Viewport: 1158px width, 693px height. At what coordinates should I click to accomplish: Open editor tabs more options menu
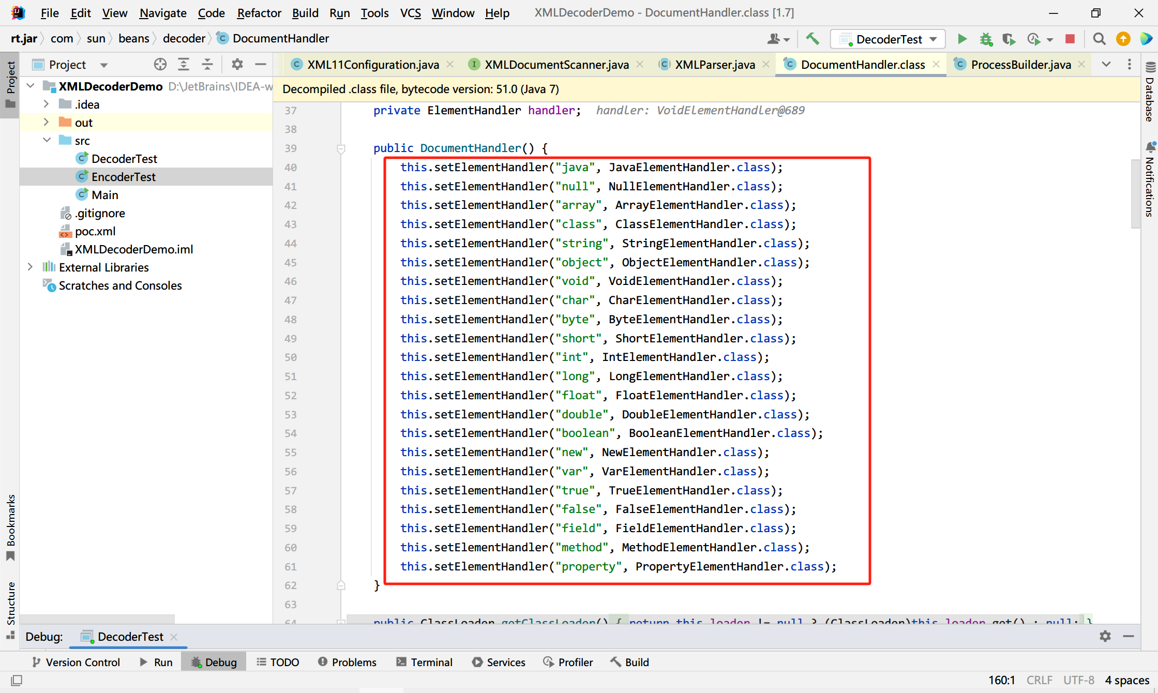[1130, 64]
